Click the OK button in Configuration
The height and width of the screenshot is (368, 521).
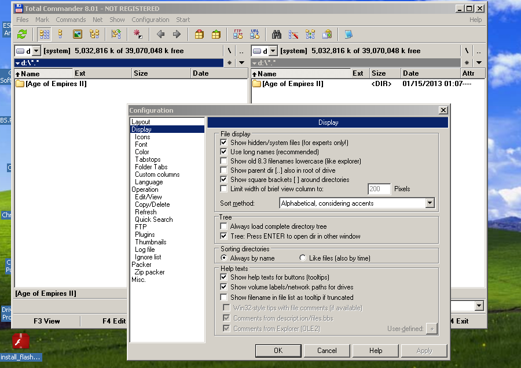(278, 350)
